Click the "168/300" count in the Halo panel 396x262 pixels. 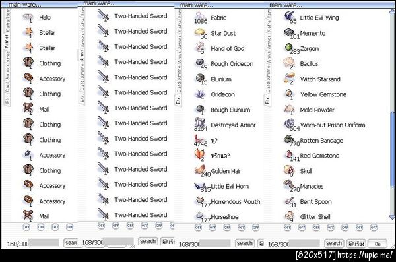point(17,244)
